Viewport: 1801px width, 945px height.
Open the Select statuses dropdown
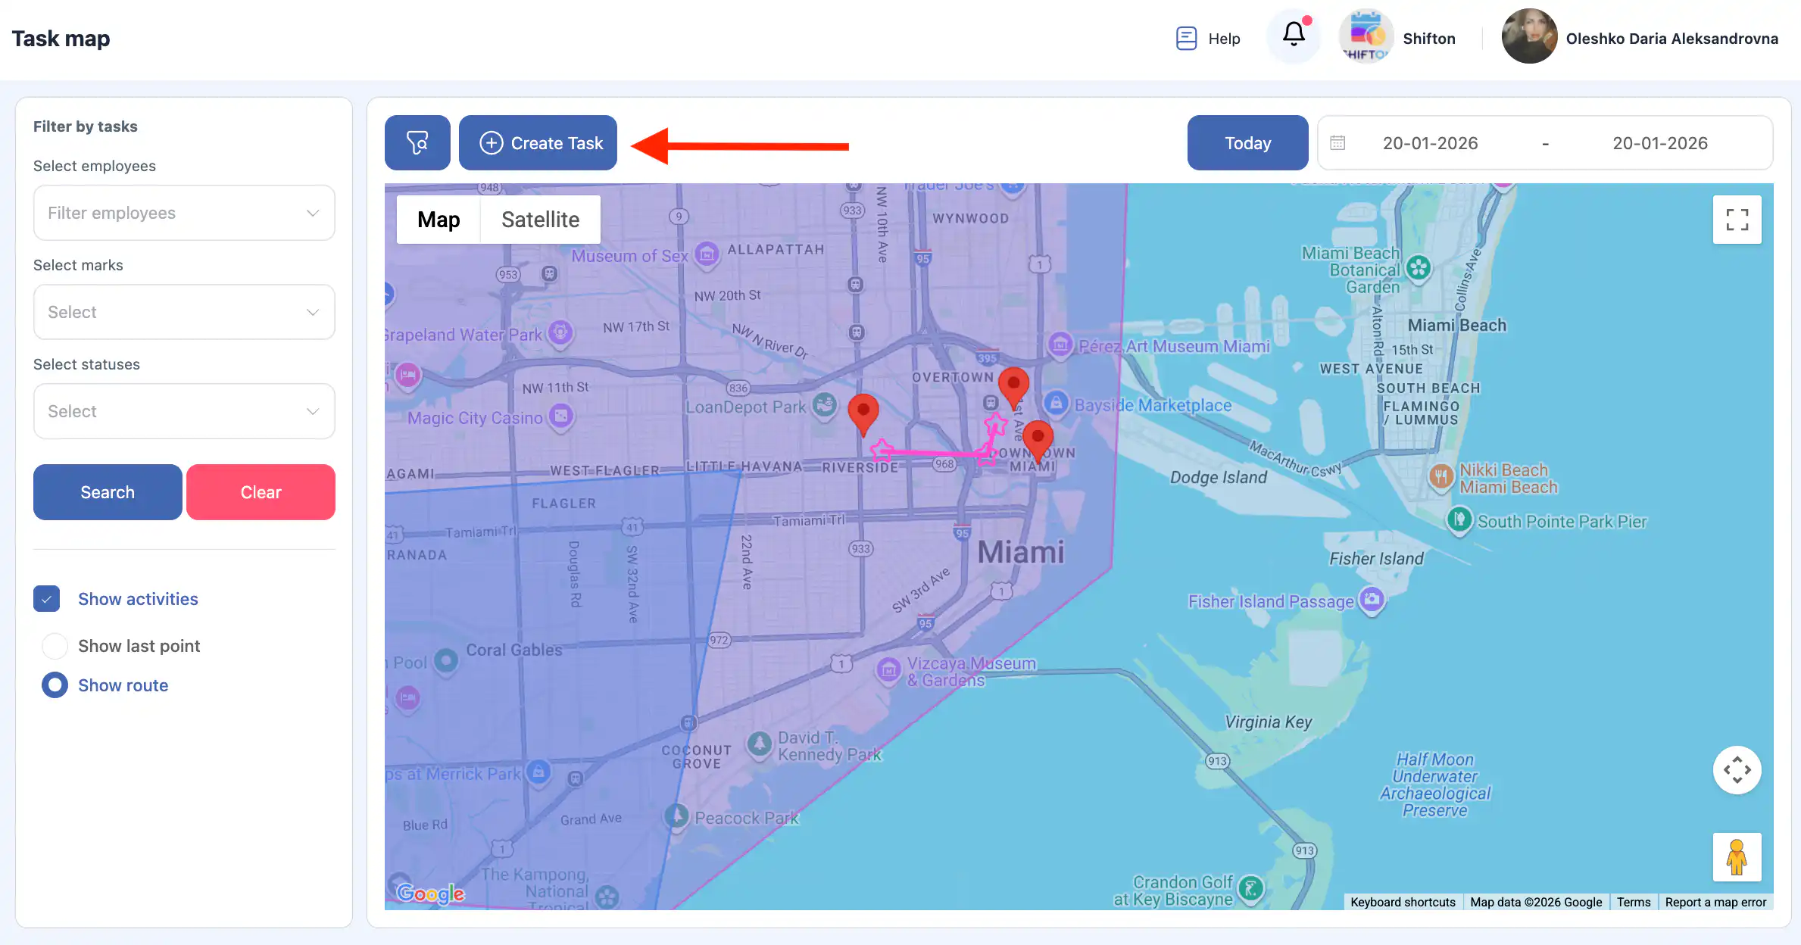184,412
